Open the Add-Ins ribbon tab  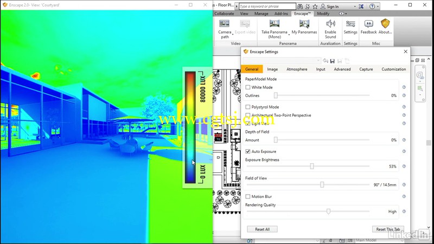[x=281, y=14]
